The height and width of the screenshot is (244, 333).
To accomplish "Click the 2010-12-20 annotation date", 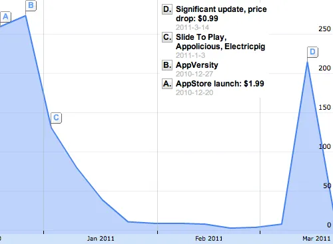I will [x=194, y=92].
